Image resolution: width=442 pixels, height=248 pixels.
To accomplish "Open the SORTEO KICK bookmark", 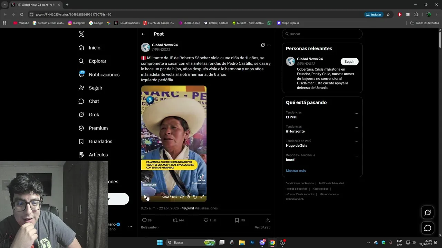I will pos(190,23).
